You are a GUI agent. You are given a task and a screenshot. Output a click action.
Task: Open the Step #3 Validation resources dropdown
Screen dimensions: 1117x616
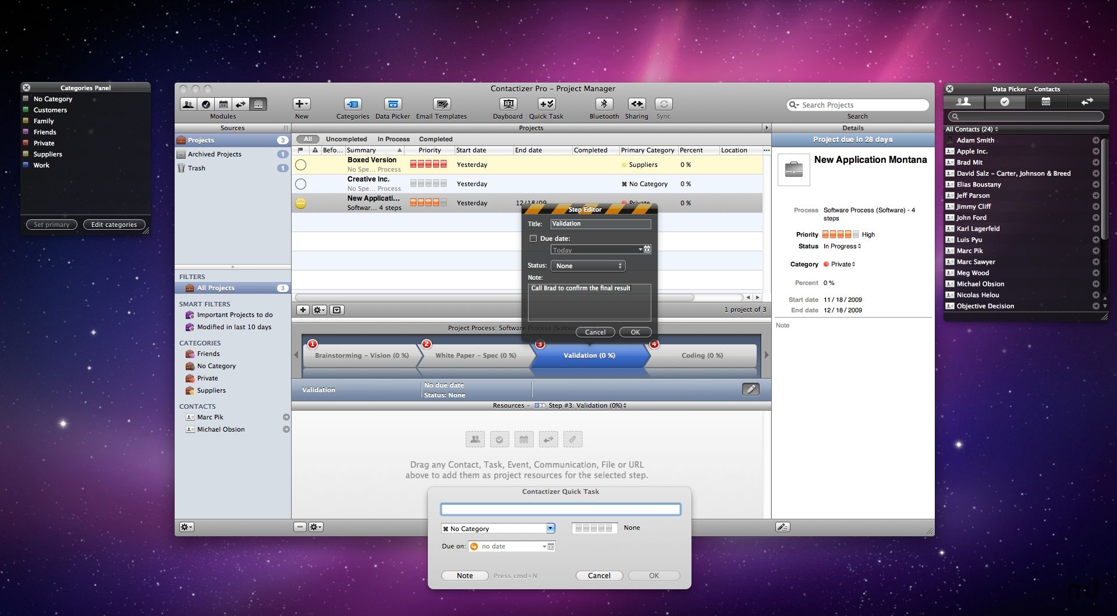pos(587,405)
